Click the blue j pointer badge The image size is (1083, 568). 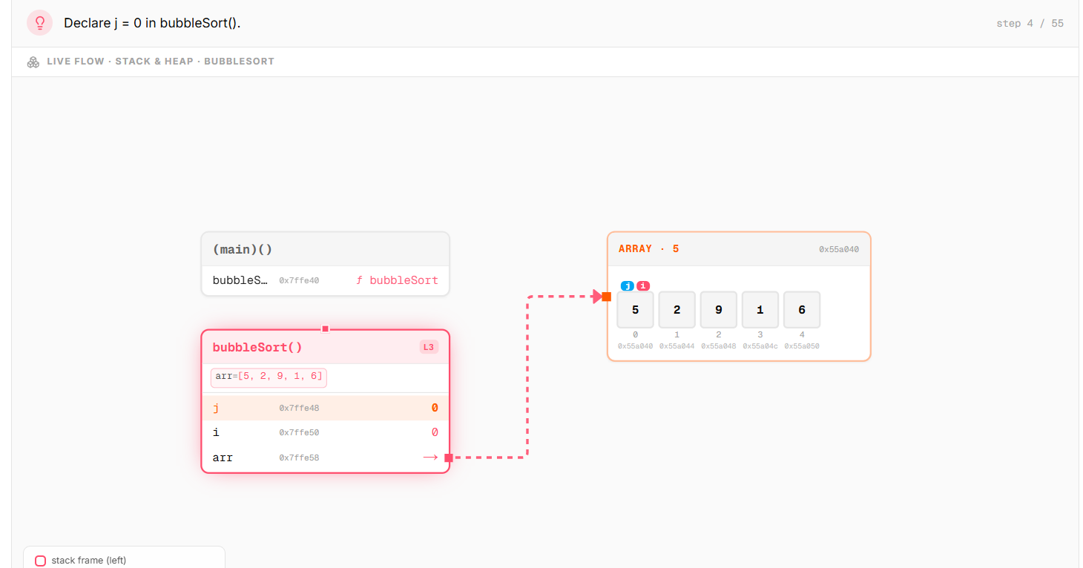point(628,286)
